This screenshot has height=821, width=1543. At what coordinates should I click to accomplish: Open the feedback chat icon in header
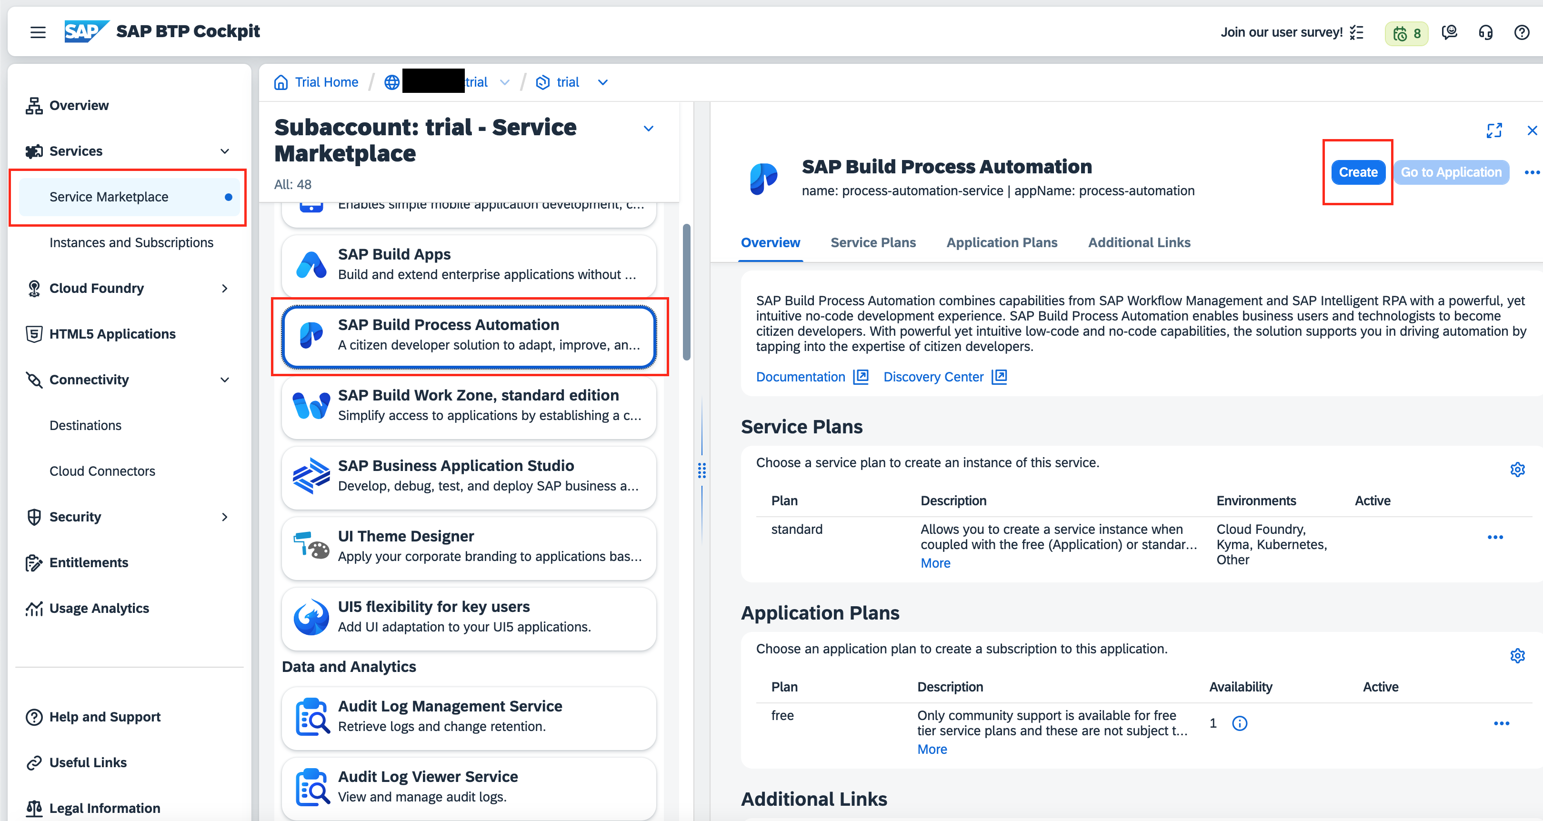point(1449,32)
